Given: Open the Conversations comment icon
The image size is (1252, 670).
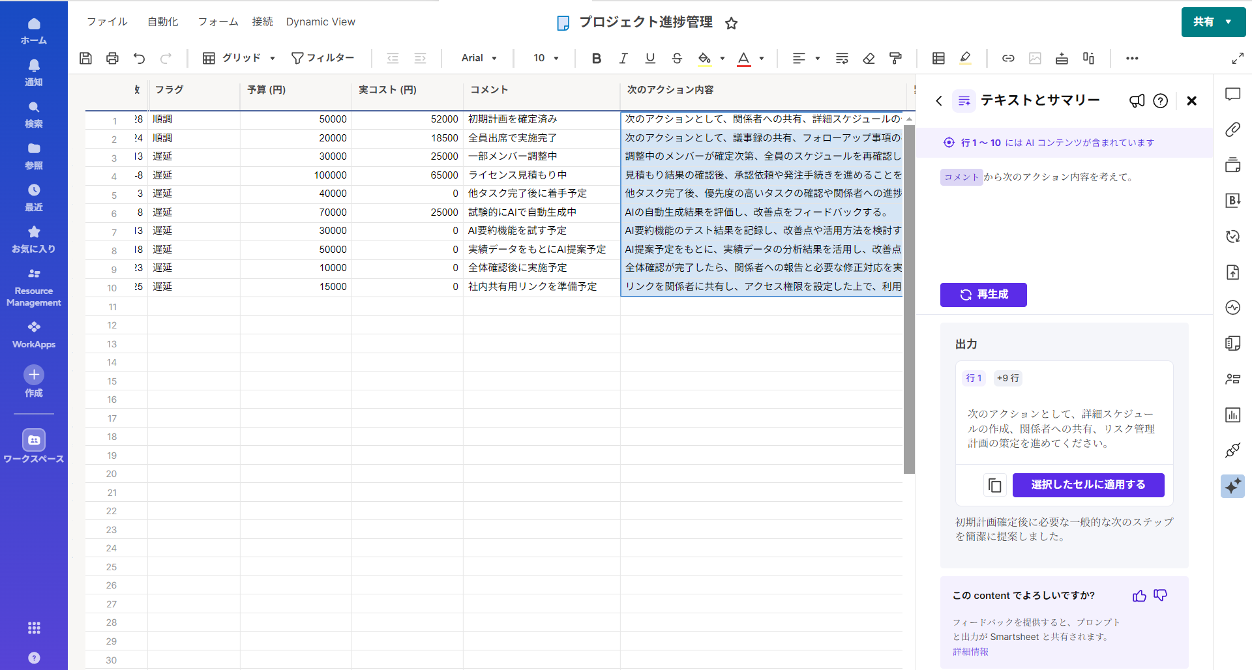Looking at the screenshot, I should [1232, 95].
